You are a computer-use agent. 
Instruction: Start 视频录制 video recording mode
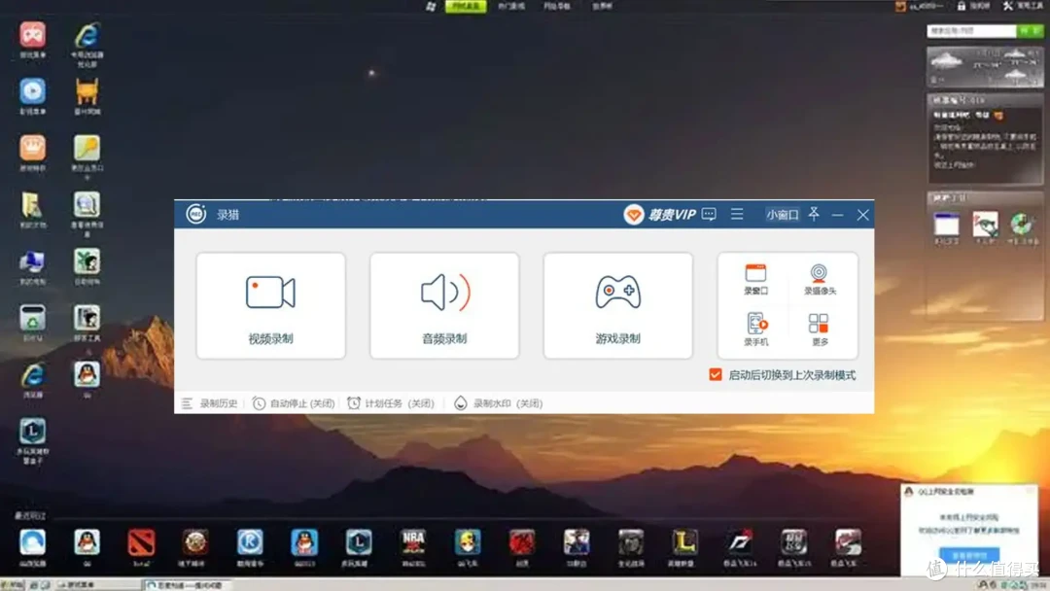click(270, 305)
